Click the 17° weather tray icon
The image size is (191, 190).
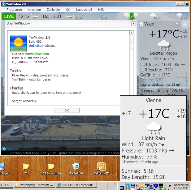point(128,186)
